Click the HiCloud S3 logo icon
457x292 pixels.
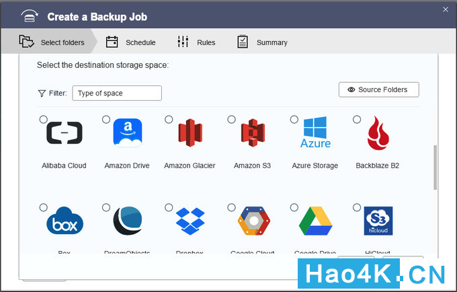pyautogui.click(x=378, y=221)
